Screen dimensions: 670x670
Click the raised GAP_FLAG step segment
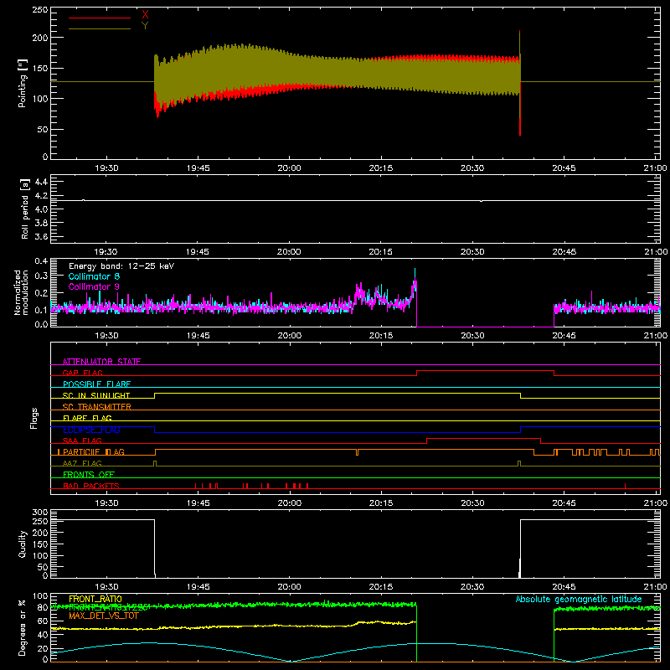pos(485,371)
